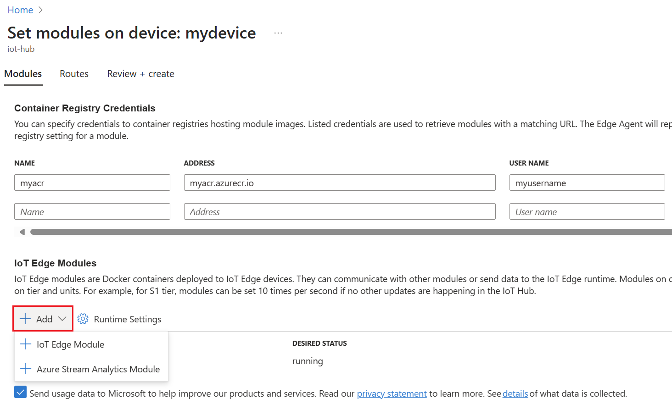
Task: Navigate back using the Home breadcrumb link
Action: [20, 10]
